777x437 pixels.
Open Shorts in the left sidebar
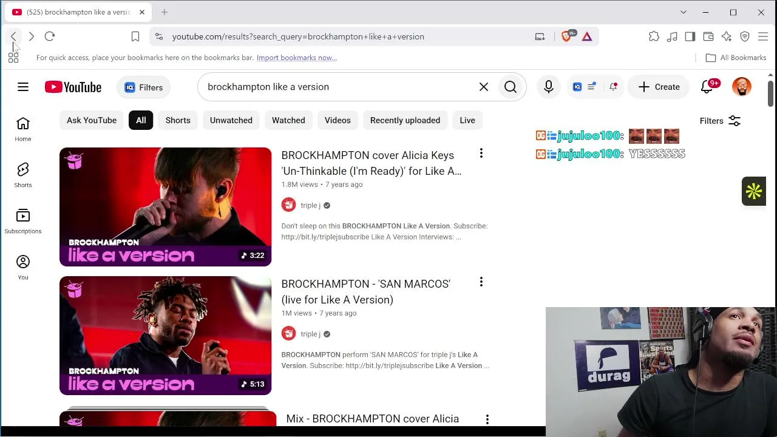[x=23, y=175]
